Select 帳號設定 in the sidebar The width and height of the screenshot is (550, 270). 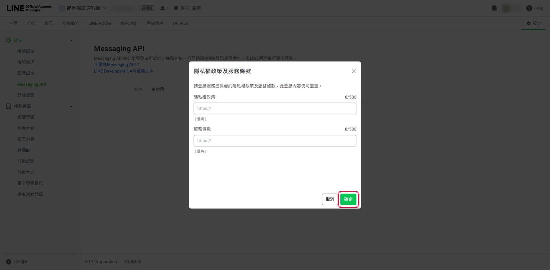(x=26, y=51)
